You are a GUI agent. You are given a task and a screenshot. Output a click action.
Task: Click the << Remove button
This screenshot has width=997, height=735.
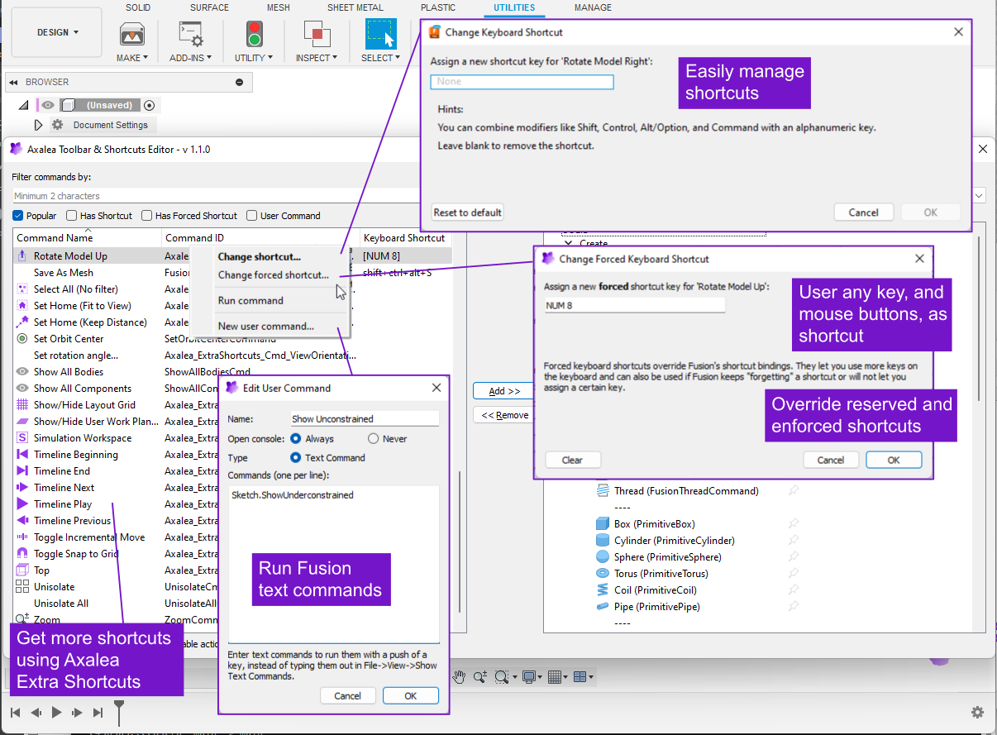pyautogui.click(x=504, y=415)
